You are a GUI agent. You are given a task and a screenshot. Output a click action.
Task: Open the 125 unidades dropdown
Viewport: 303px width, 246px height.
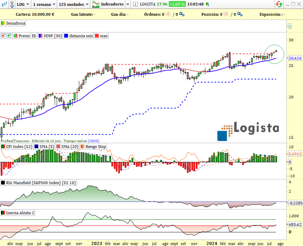coord(73,4)
